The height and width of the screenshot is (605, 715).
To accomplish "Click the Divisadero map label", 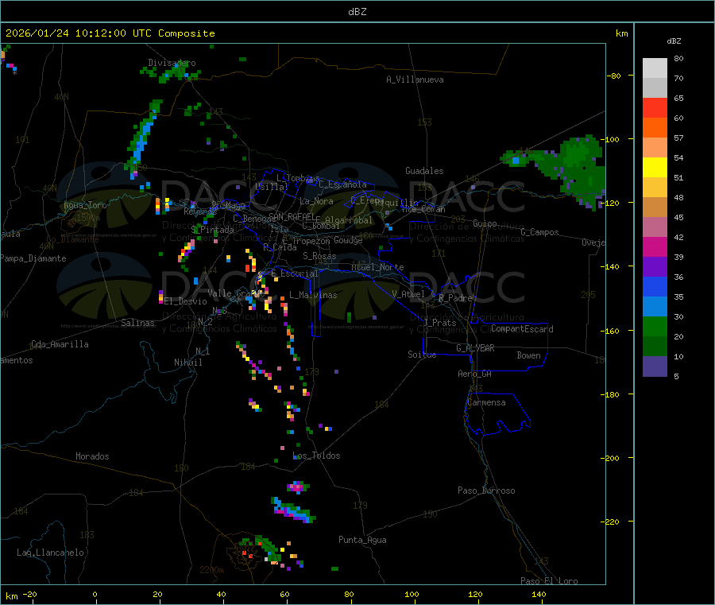I will pyautogui.click(x=172, y=63).
